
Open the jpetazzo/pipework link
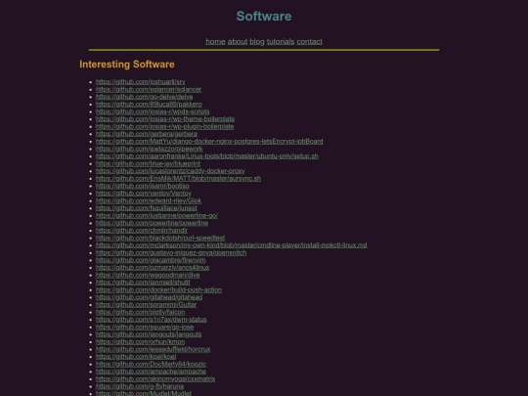150,149
